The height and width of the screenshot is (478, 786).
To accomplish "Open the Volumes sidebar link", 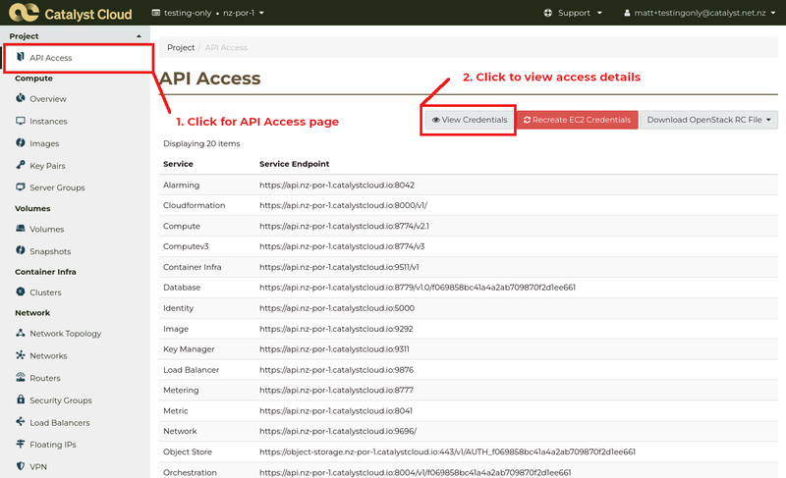I will pos(46,230).
